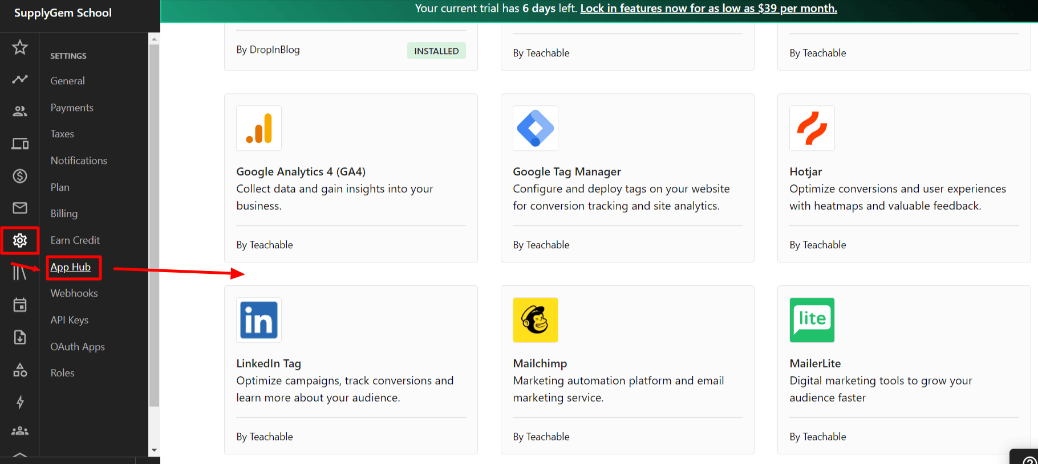Viewport: 1038px width, 464px height.
Task: Click the lightning bolt icon
Action: pos(20,402)
